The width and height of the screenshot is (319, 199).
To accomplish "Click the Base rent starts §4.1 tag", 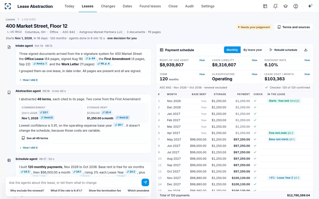I will point(282,139).
